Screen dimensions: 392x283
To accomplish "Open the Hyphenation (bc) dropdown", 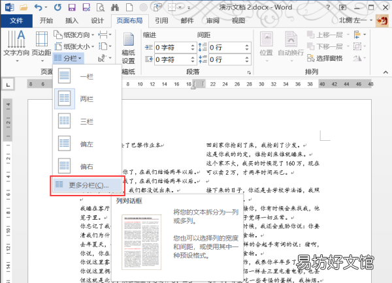I will click(105, 59).
